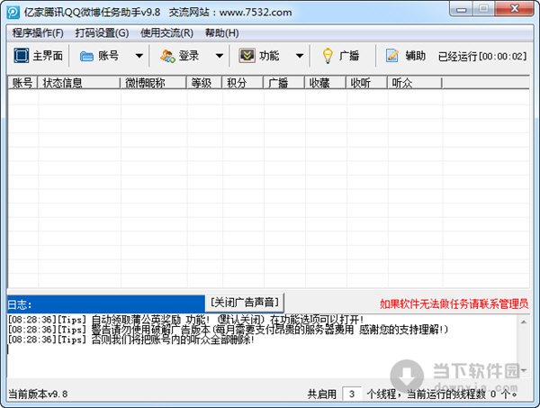Sort by the 收藏 column header
Screen dimensions: 540x408
[x=326, y=83]
